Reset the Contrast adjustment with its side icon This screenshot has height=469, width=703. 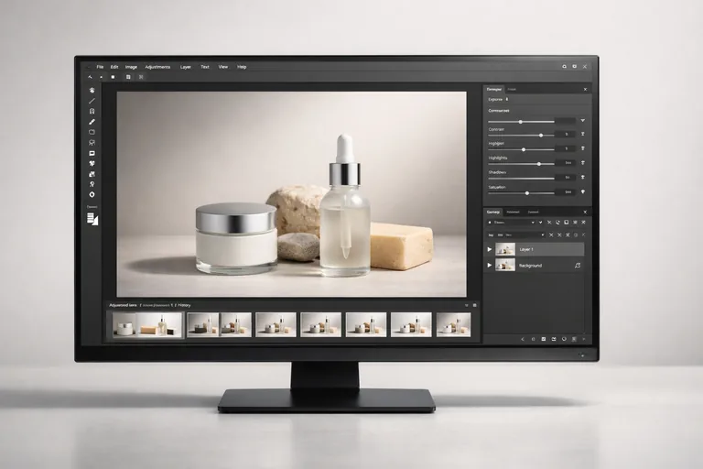click(583, 134)
